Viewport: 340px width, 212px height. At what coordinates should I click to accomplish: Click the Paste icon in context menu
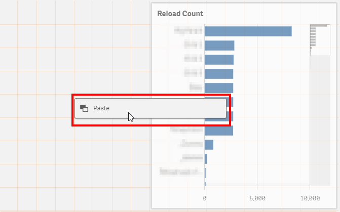[x=84, y=108]
